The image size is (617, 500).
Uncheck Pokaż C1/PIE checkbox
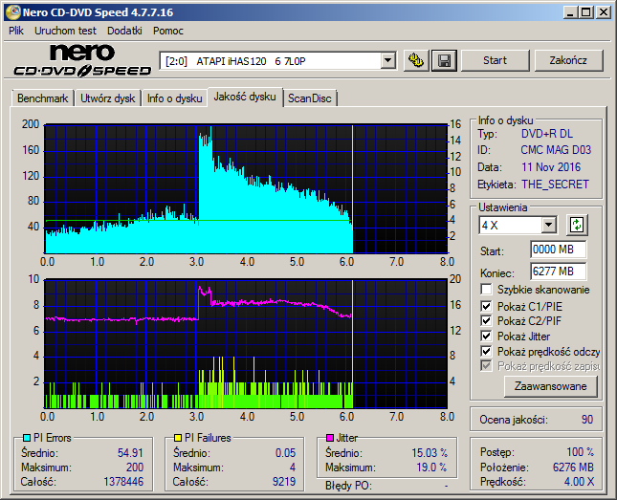486,306
